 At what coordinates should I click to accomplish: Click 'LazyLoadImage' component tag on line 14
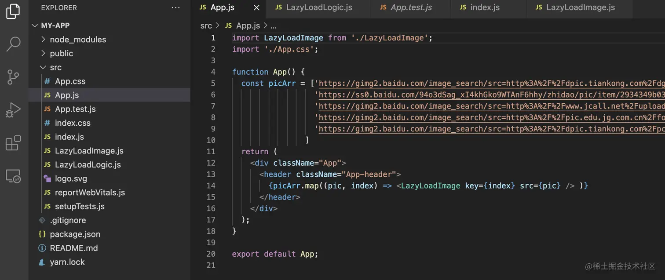[431, 185]
